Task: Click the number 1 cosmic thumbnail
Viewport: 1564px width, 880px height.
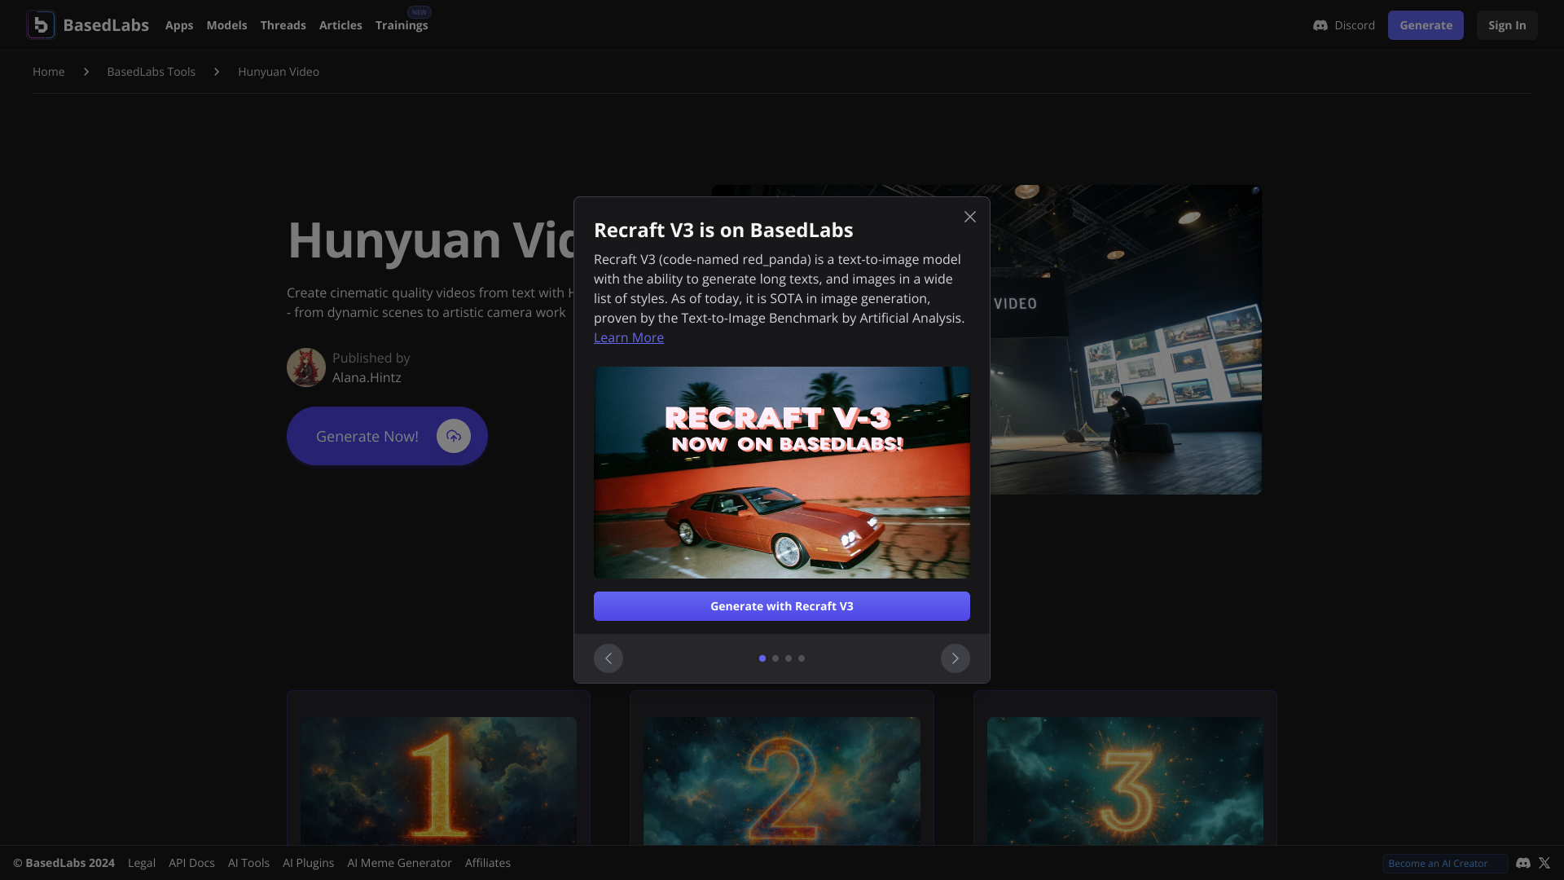Action: tap(438, 781)
